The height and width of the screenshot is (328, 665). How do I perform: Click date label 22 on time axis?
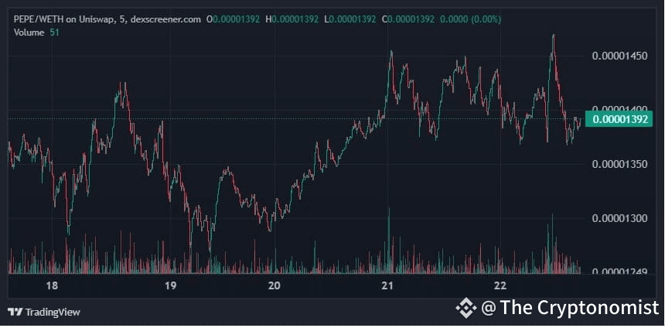tap(501, 285)
